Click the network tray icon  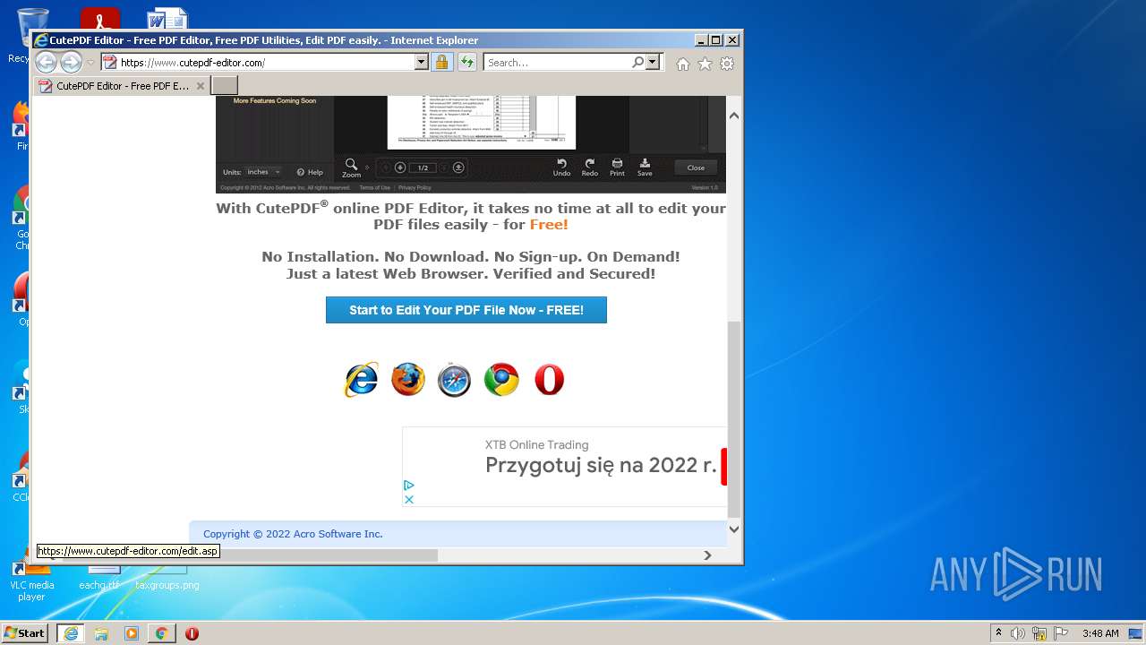click(x=1039, y=633)
